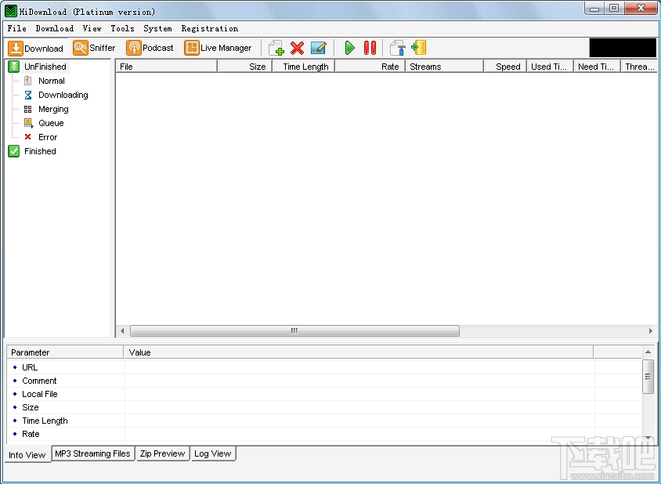Sort by Time Length column header

tap(304, 67)
